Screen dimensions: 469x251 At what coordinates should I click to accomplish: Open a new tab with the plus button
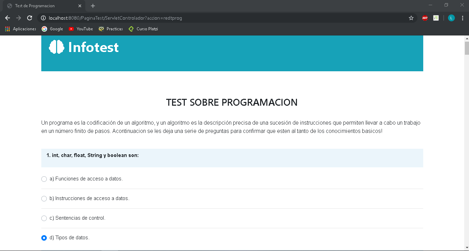pyautogui.click(x=93, y=6)
